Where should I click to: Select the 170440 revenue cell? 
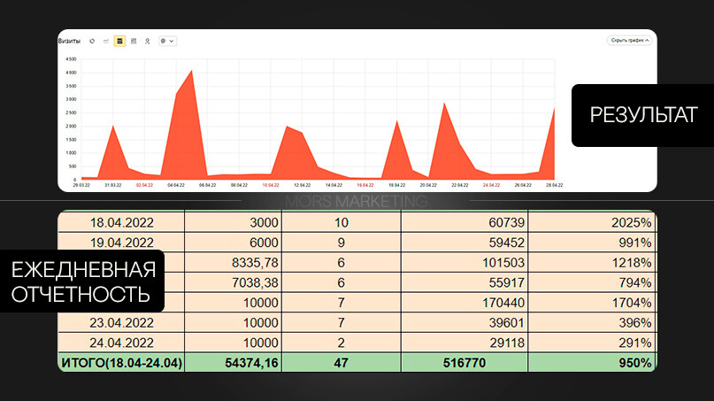[464, 303]
